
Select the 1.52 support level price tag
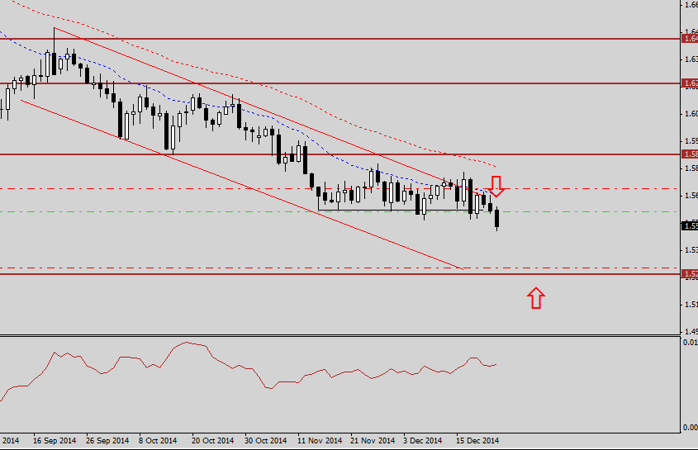pos(689,273)
